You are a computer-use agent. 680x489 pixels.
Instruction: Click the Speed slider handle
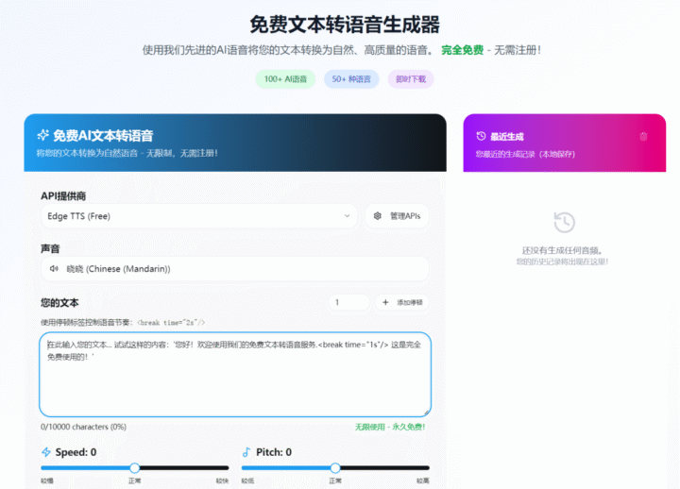pos(135,467)
